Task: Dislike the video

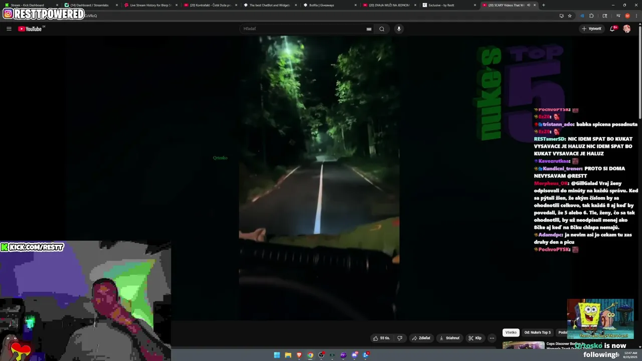Action: [400, 338]
